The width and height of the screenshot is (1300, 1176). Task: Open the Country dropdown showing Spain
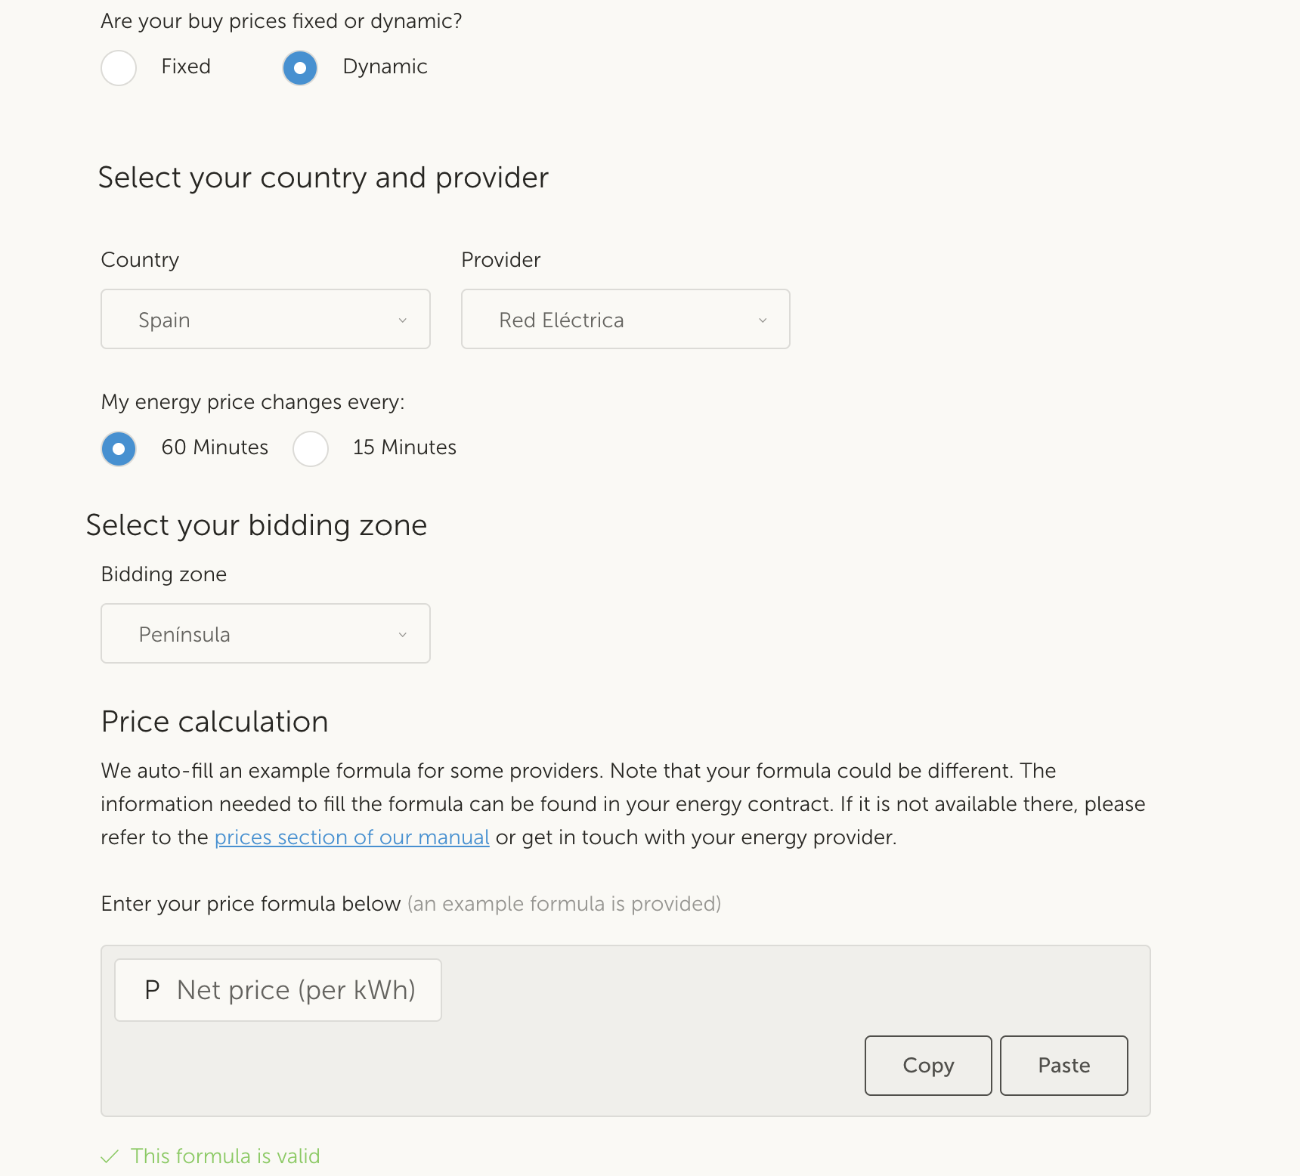(x=265, y=319)
